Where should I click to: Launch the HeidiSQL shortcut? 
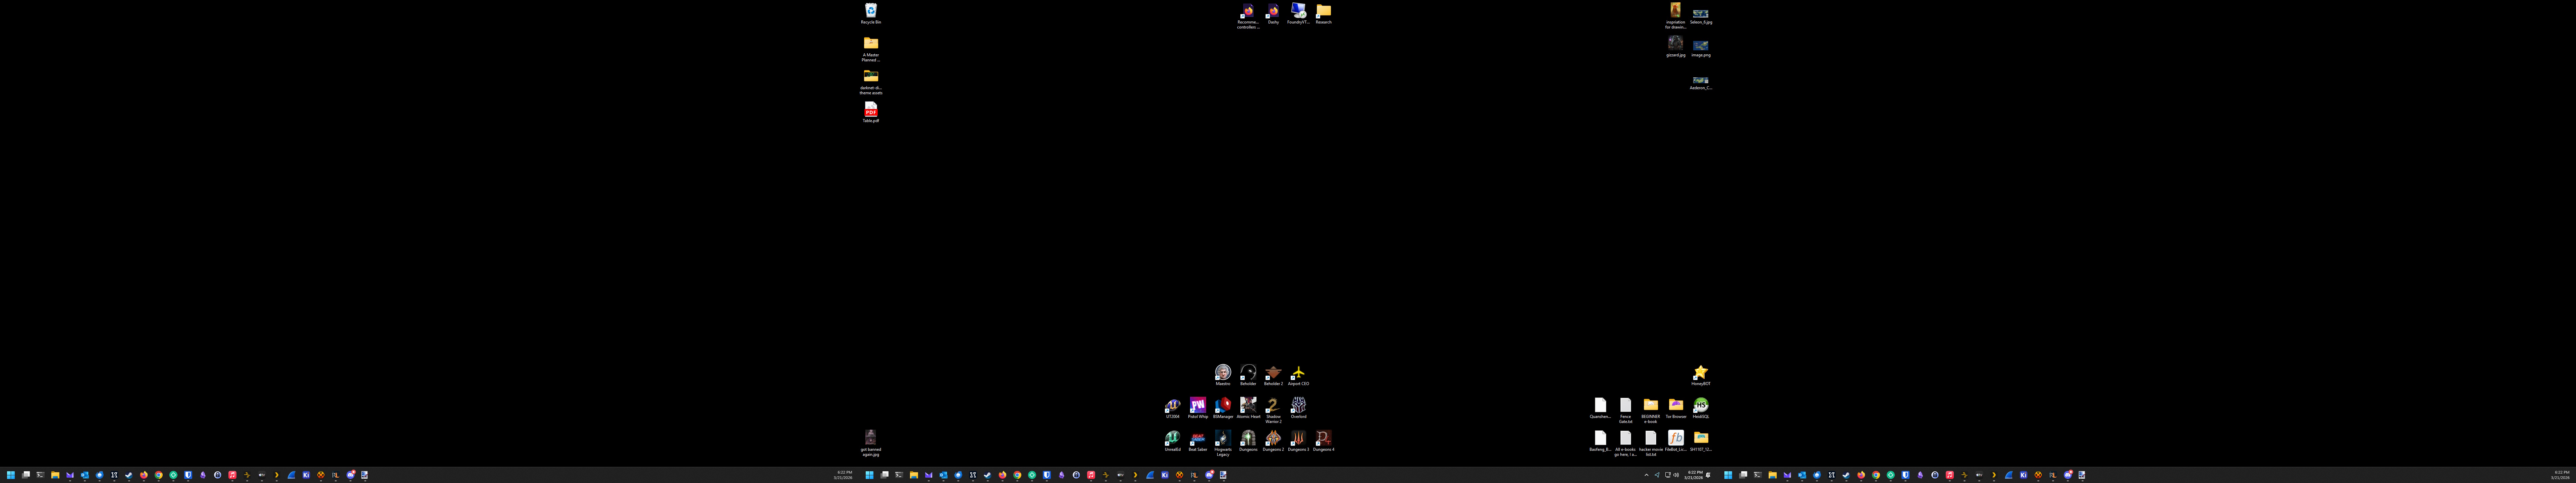[1701, 408]
